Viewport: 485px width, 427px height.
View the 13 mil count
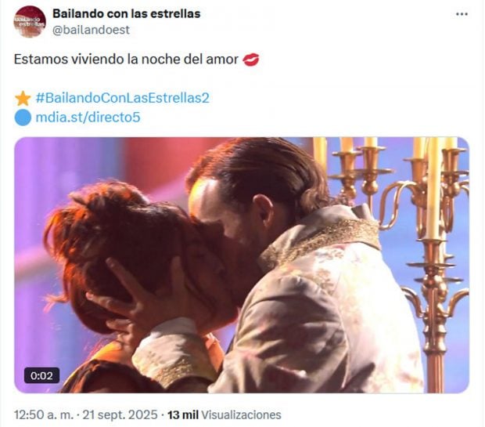pyautogui.click(x=183, y=414)
